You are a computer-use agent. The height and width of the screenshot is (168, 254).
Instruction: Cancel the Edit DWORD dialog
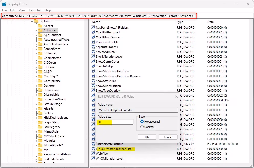point(168,137)
